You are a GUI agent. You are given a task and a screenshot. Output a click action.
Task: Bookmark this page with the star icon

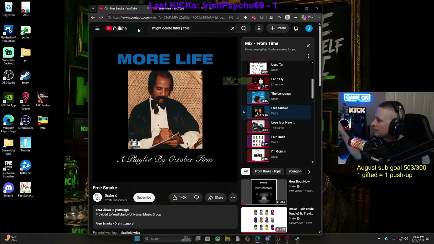point(237,17)
